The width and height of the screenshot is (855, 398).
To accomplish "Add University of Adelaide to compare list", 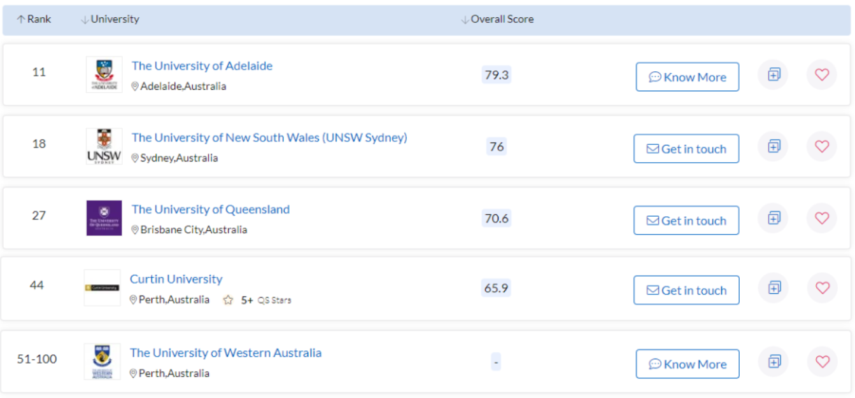I will (x=773, y=75).
